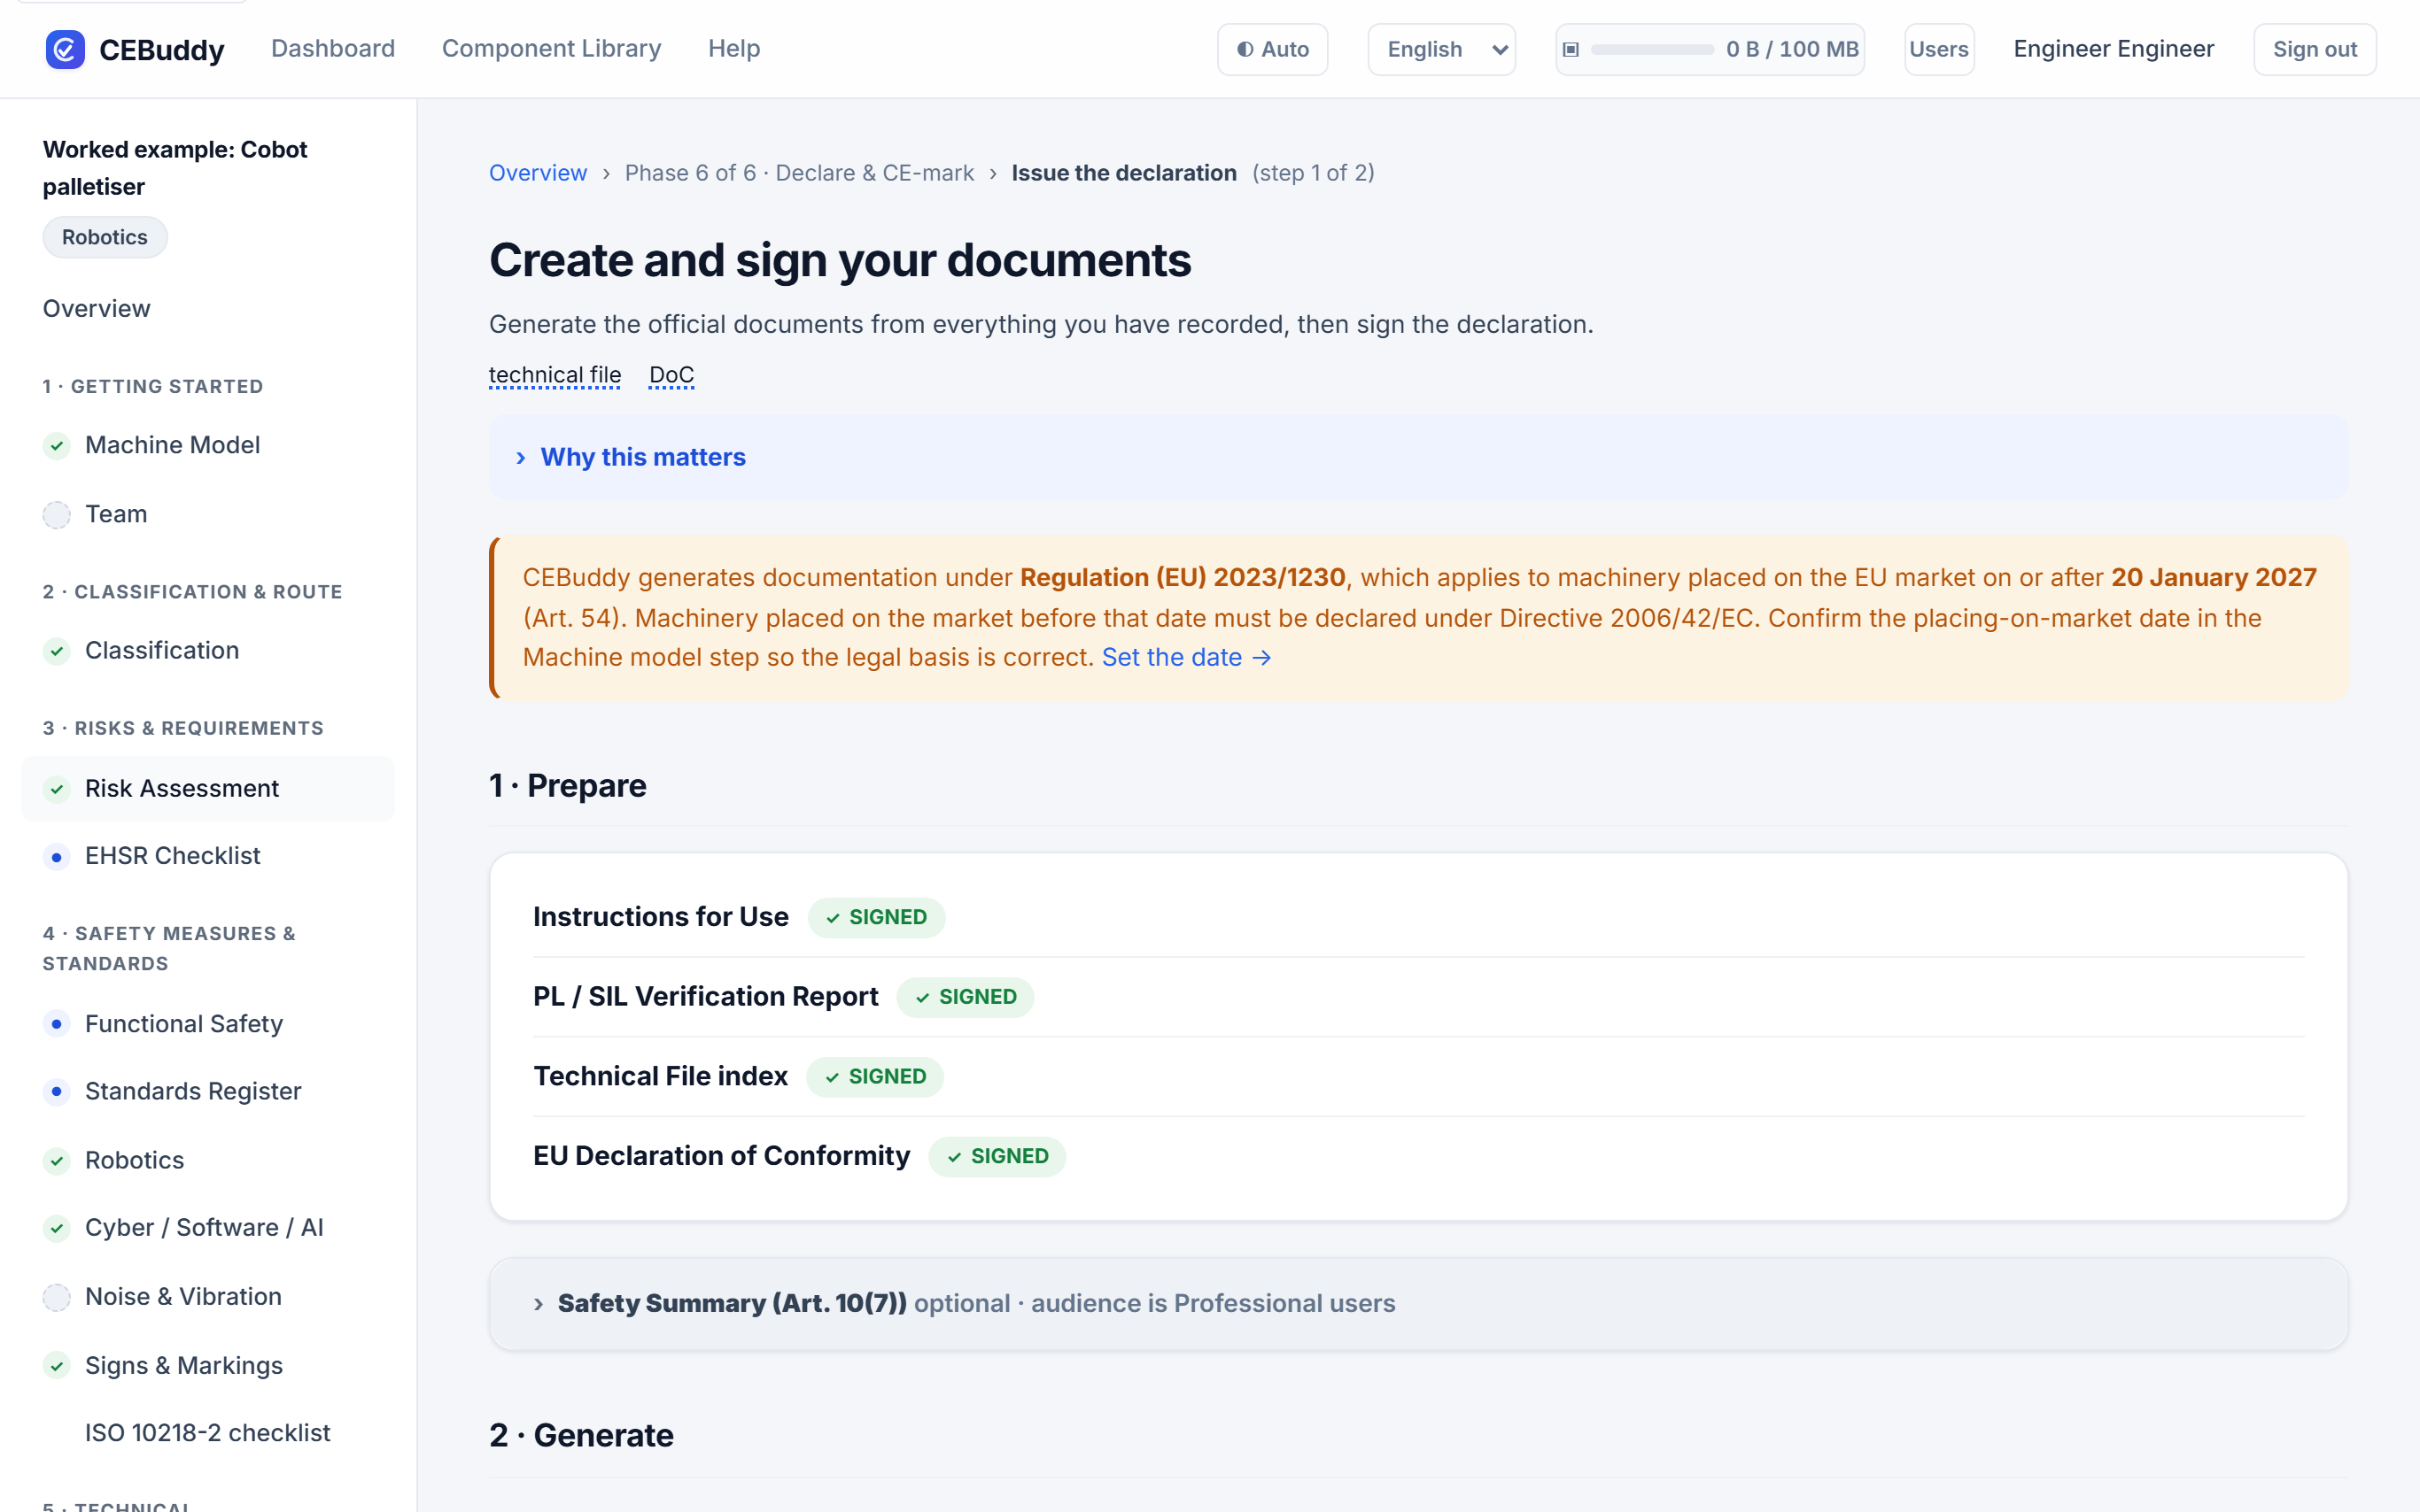Open the EHSR Checklist sidebar step
Screen dimensions: 2420x1512
coord(208,856)
